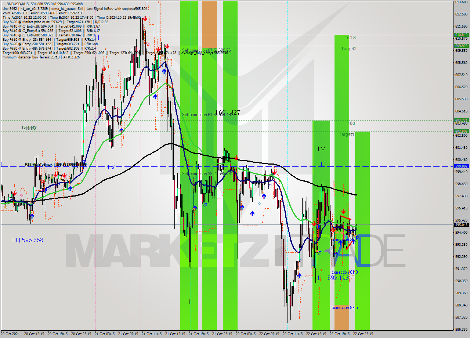The width and height of the screenshot is (470, 338).
Task: Click the 'I I I 601.427' wave label
Action: (224, 112)
